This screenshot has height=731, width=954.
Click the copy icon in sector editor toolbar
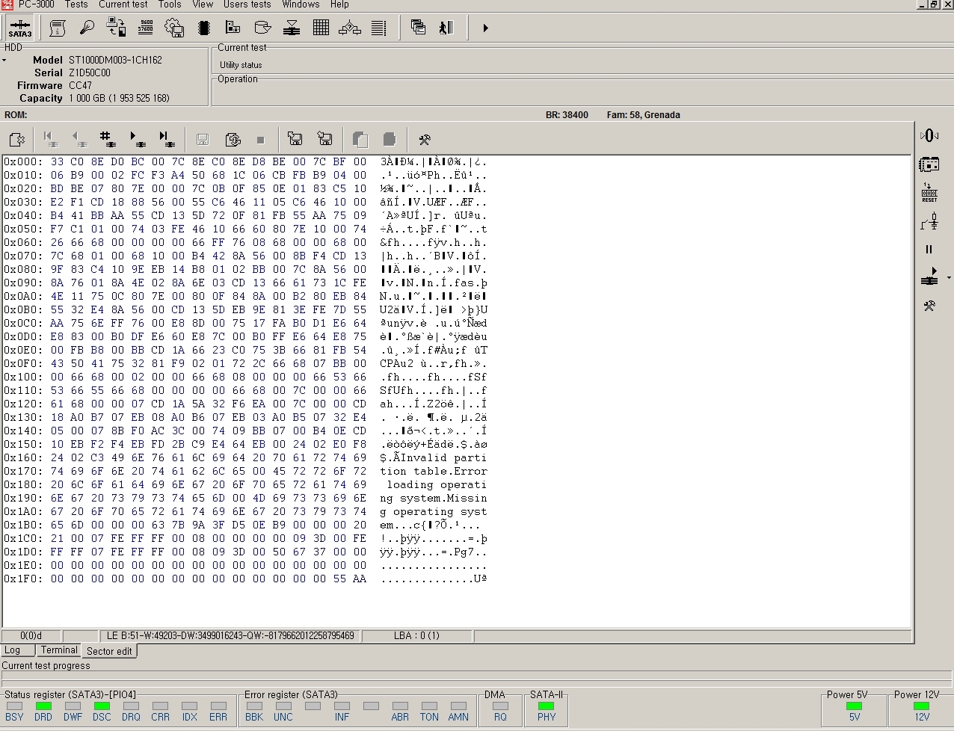point(360,139)
